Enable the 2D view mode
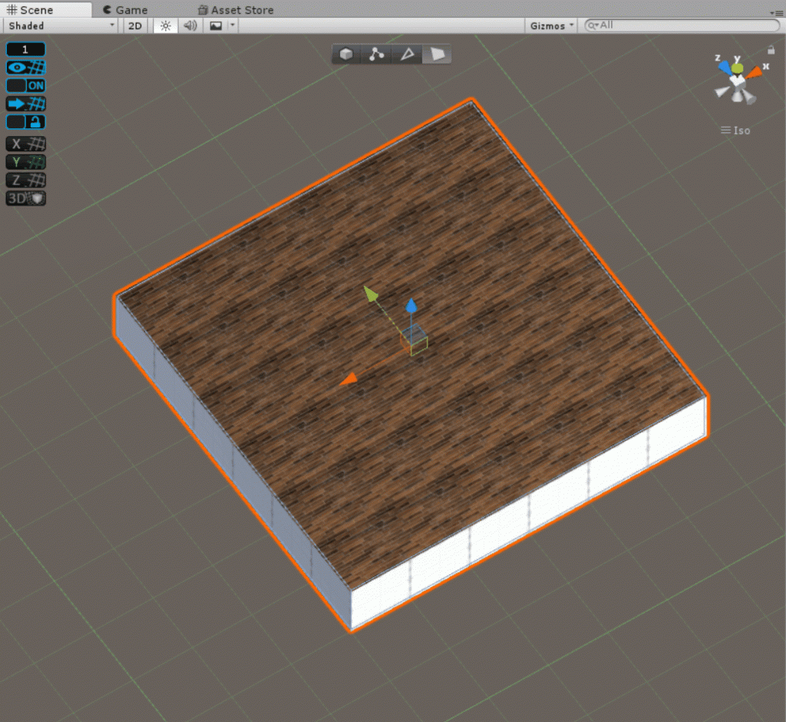 tap(134, 25)
